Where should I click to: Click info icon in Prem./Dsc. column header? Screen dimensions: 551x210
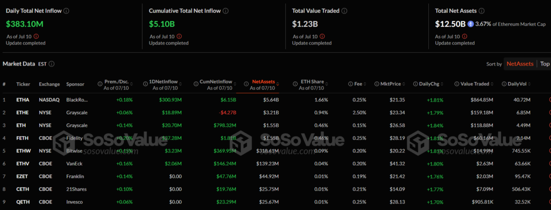coord(100,84)
